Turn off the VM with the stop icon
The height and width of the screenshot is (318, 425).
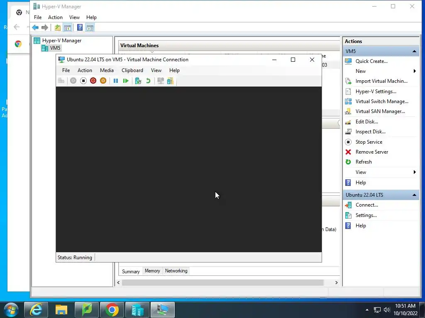[83, 81]
